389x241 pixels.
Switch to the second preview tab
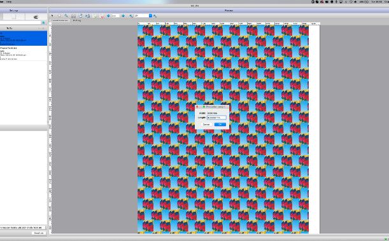[x=76, y=20]
